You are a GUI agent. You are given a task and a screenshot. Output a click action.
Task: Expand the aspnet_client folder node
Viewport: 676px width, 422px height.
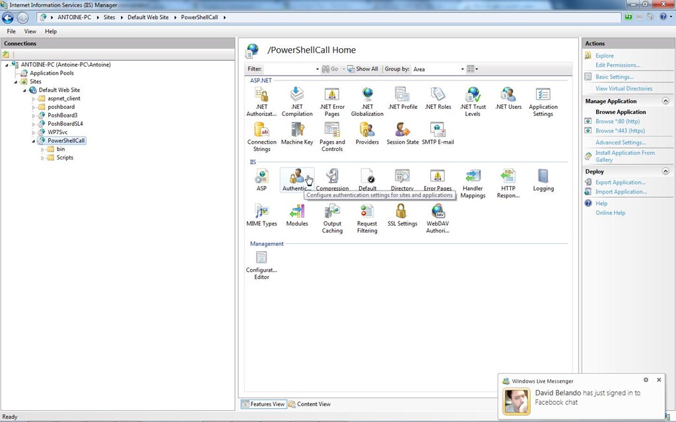pyautogui.click(x=34, y=99)
